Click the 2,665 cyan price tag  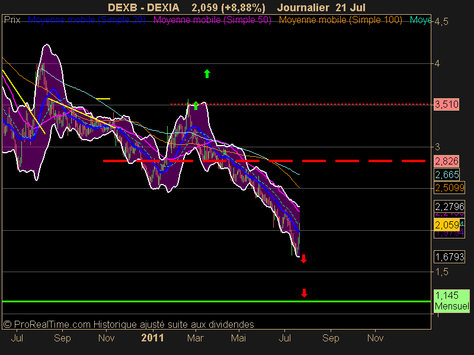pos(447,175)
